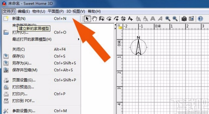Open the 平面图(P) menu
This screenshot has height=114, width=209.
point(56,11)
